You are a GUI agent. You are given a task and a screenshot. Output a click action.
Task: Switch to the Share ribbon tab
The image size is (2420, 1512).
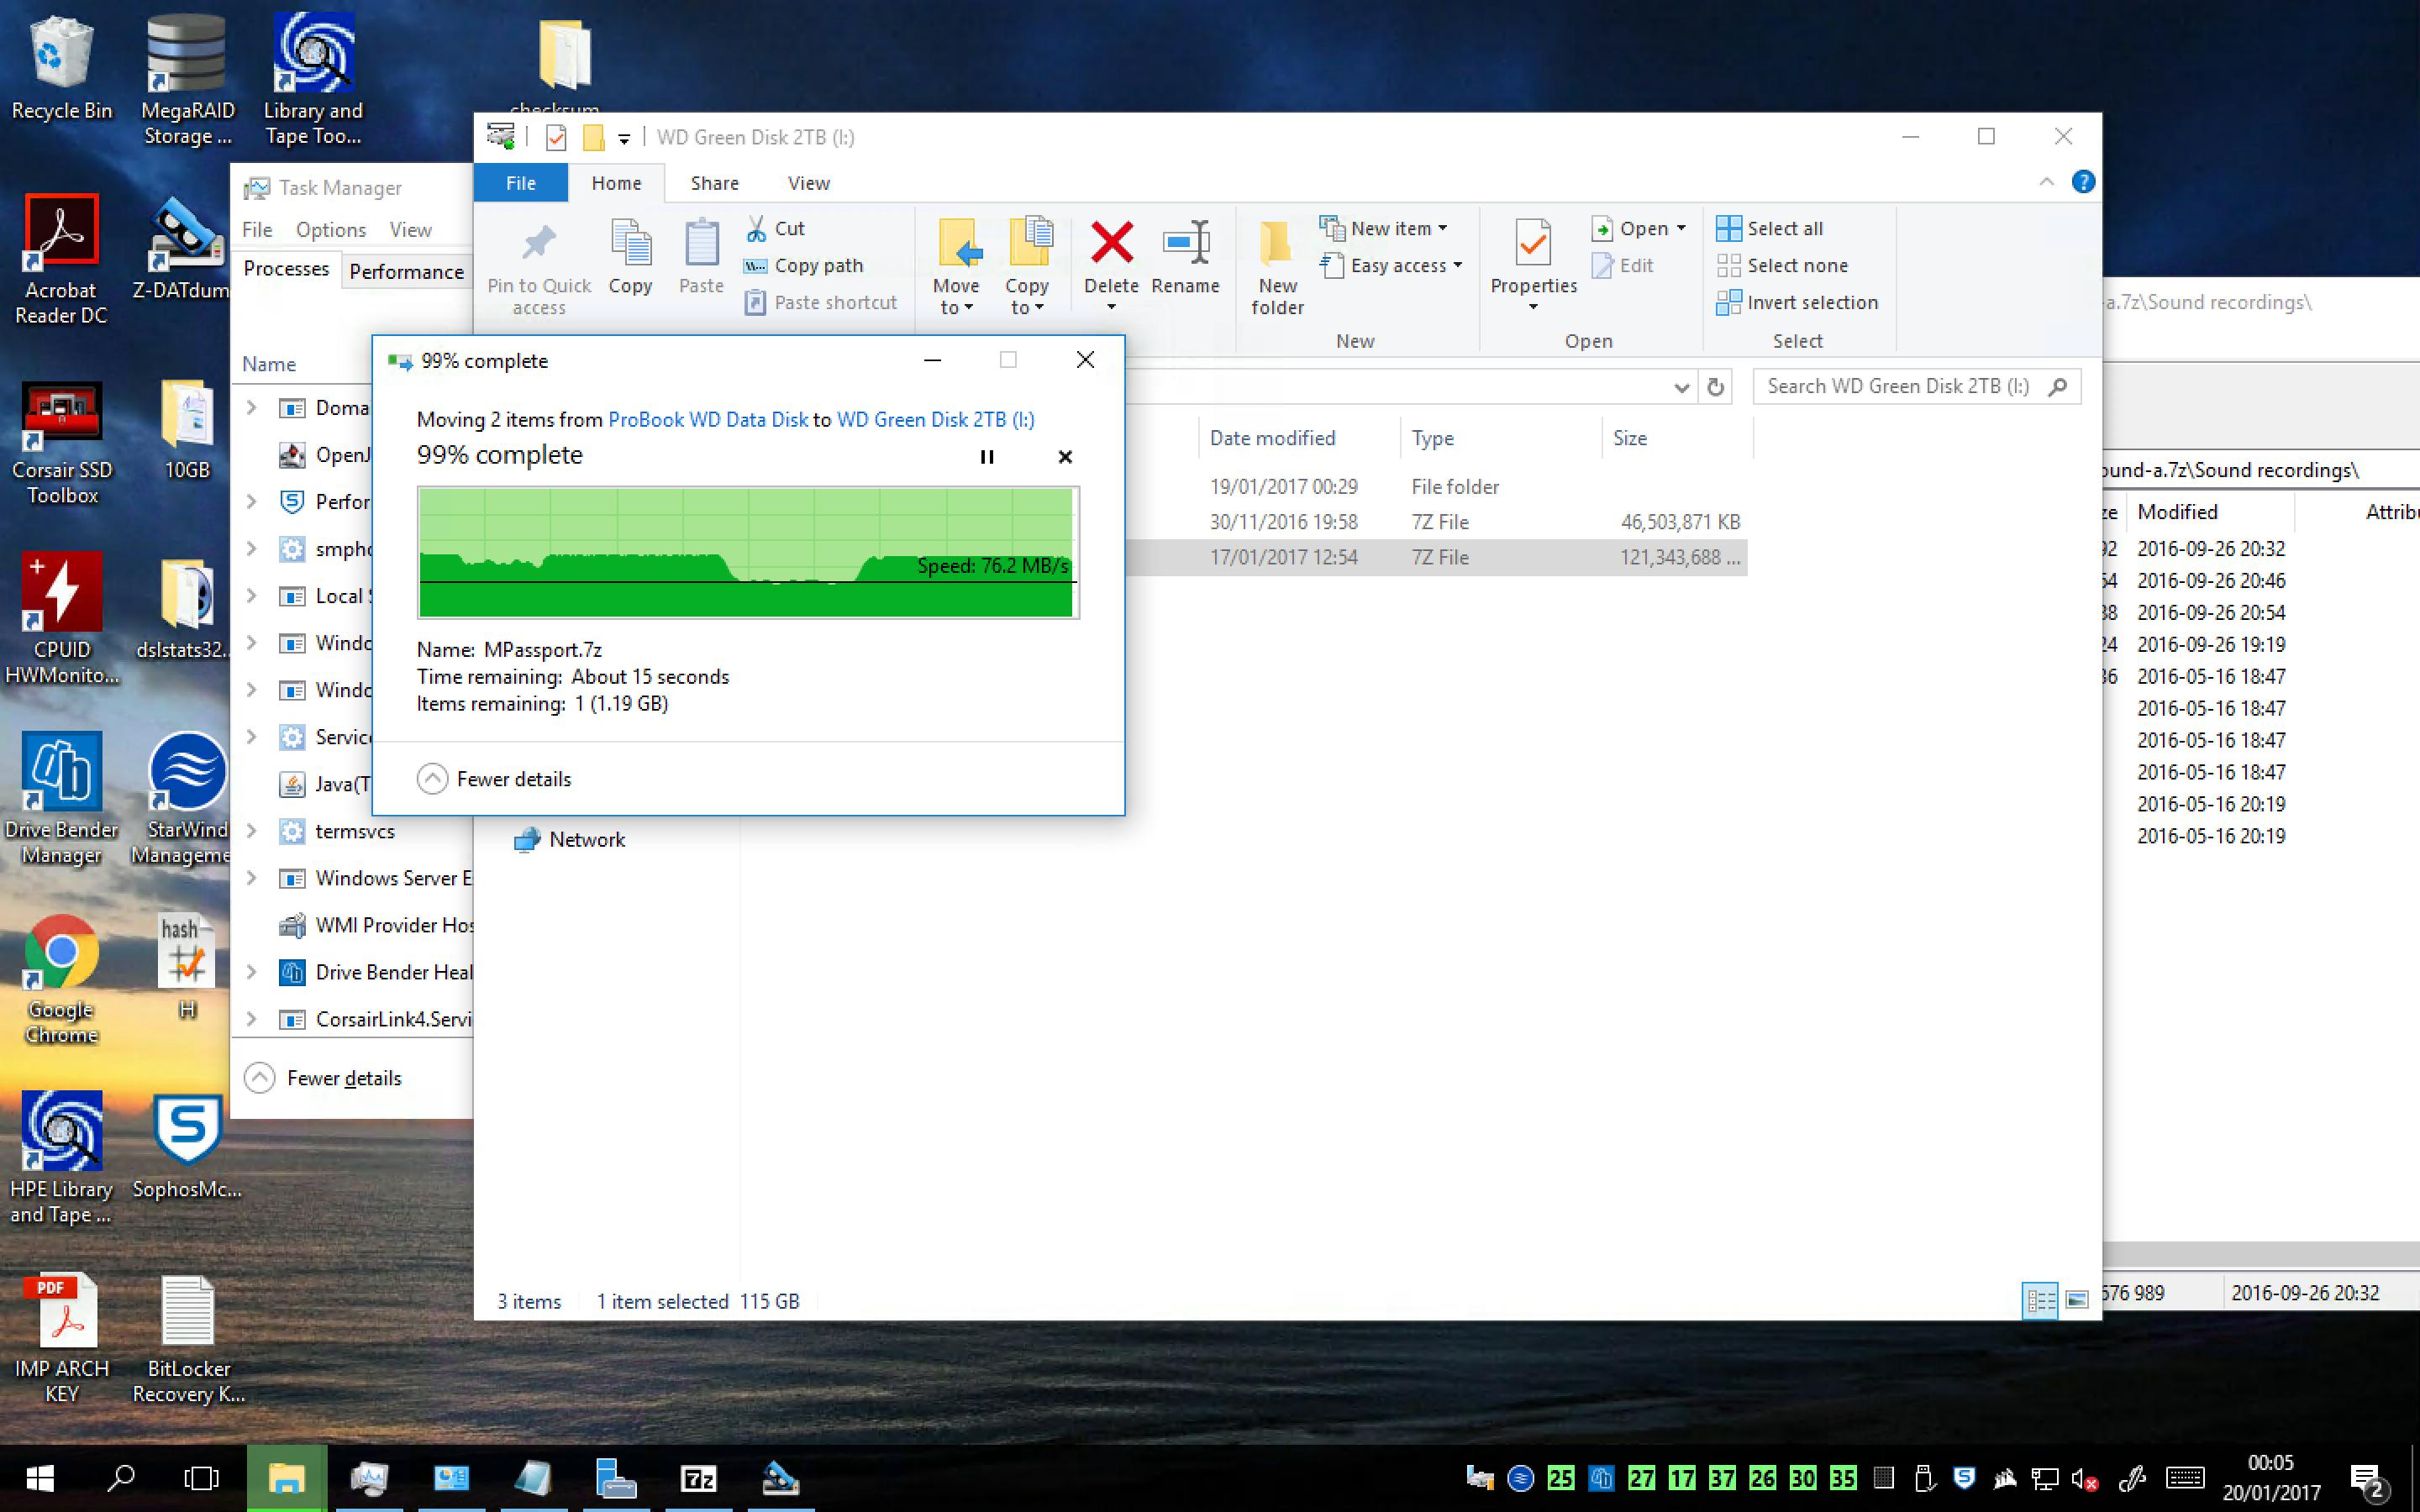point(714,183)
